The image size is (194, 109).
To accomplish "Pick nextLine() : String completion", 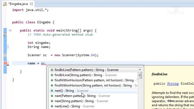I will tap(94, 106).
